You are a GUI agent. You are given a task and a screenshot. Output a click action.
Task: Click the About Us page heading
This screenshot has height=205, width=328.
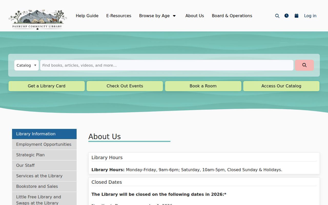pos(105,137)
